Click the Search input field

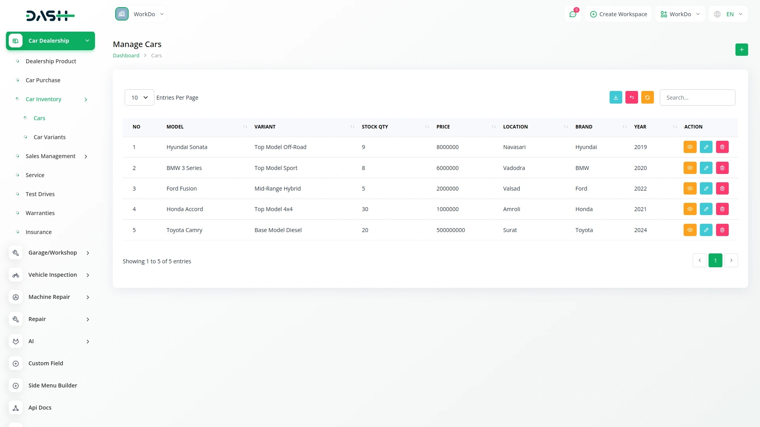point(697,98)
